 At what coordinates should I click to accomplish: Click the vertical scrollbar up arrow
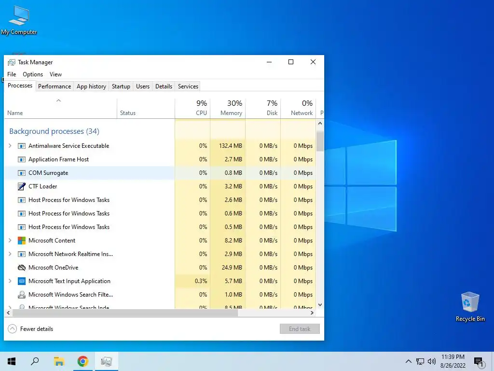pos(320,123)
